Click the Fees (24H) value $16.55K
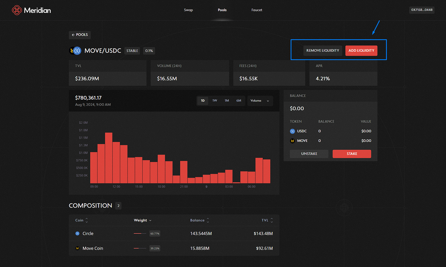Image resolution: width=446 pixels, height=267 pixels. (249, 79)
